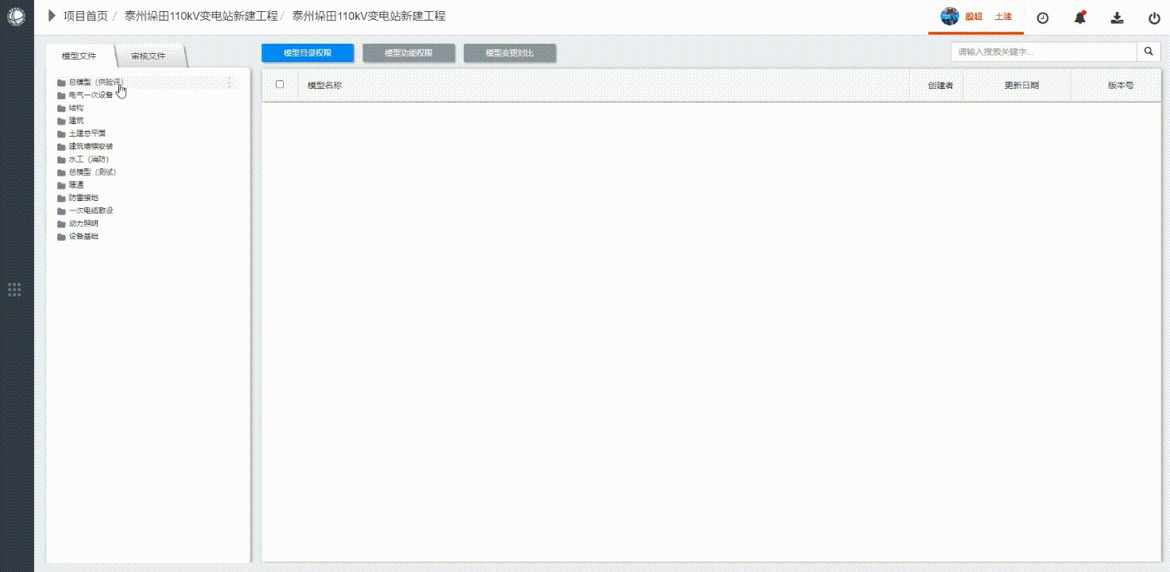Click the three-dot menu on 总模型 row

(x=230, y=82)
